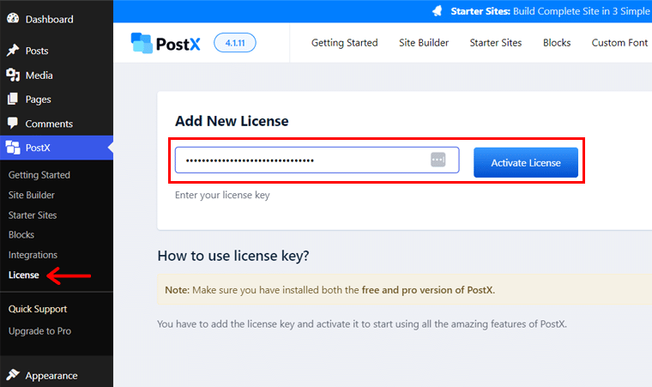The height and width of the screenshot is (387, 652).
Task: Switch to the Starter Sites top tab
Action: coord(496,43)
